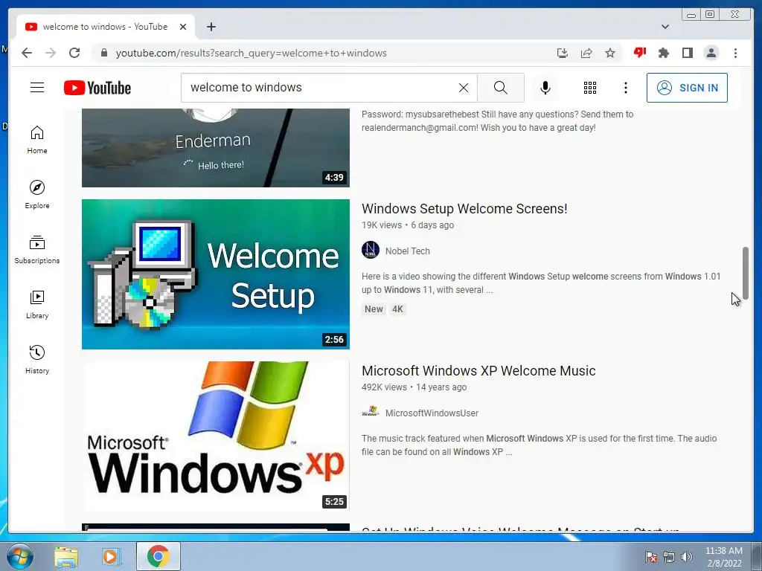
Task: Bookmark this page with the star
Action: click(x=610, y=53)
